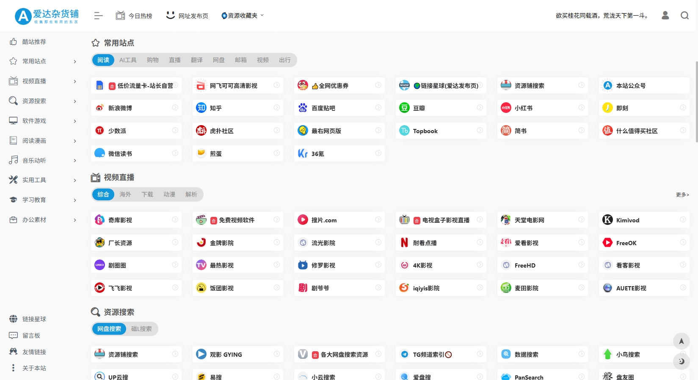Select the 磁力搜索 tab
The width and height of the screenshot is (698, 380).
(x=141, y=329)
